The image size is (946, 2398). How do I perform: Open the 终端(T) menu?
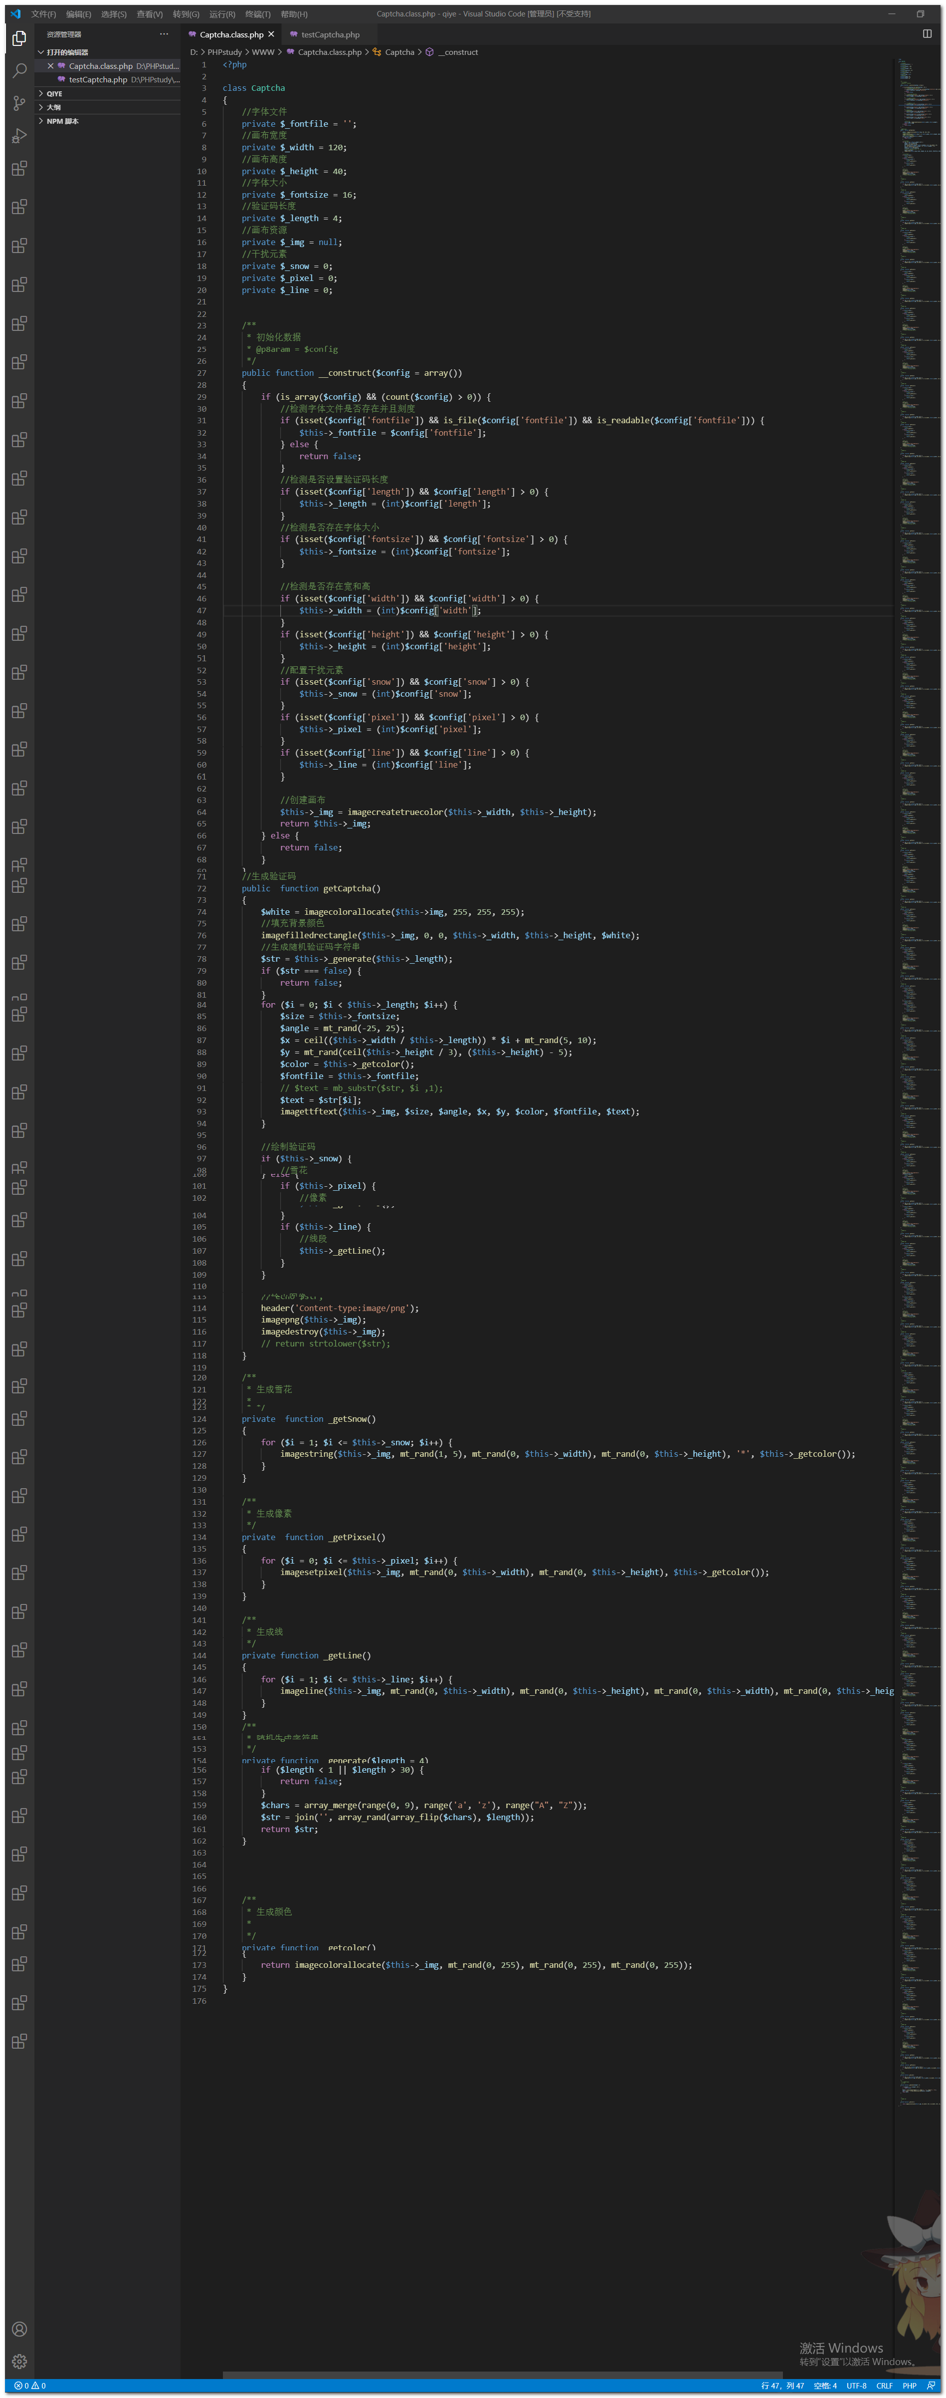pos(258,14)
